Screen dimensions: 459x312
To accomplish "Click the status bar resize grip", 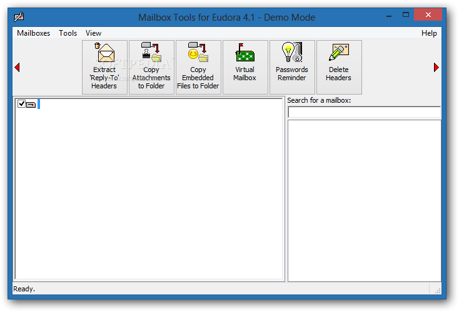I will point(438,290).
